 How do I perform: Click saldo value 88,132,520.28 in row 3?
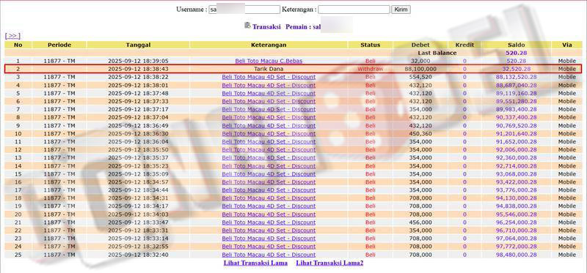tap(517, 77)
